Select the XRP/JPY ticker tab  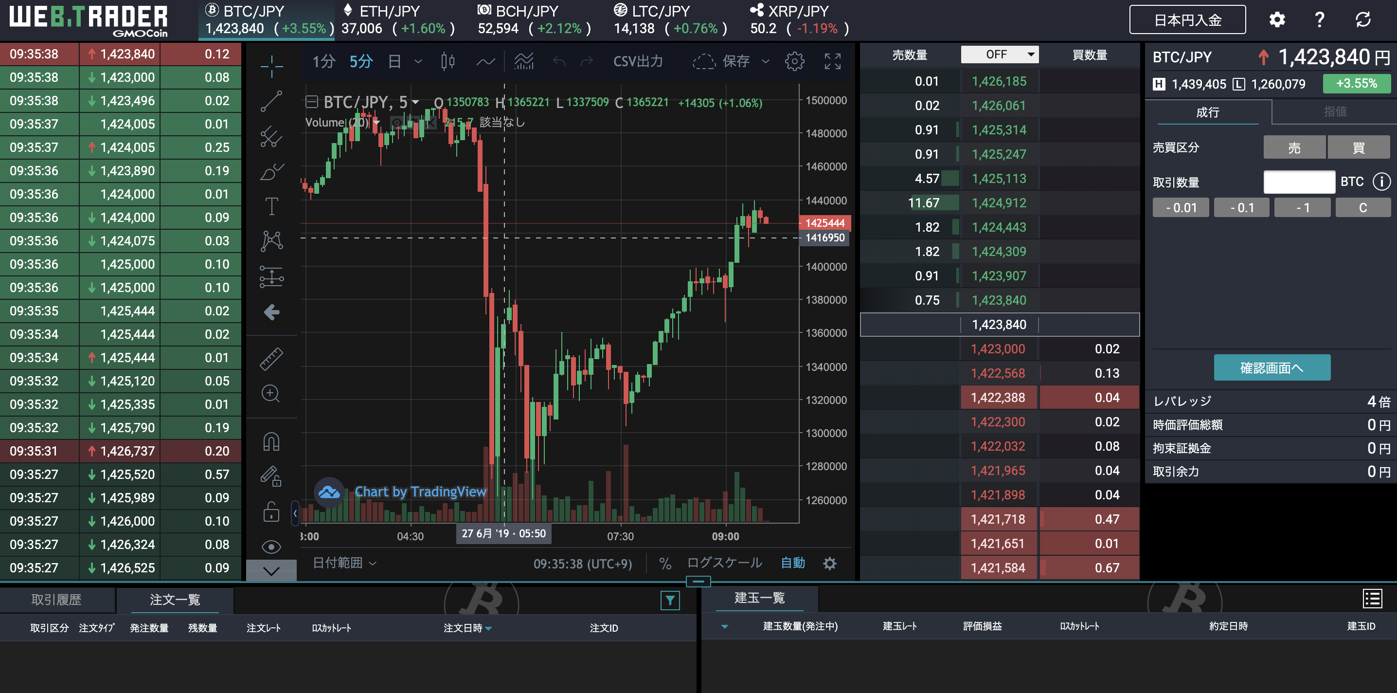coord(800,20)
